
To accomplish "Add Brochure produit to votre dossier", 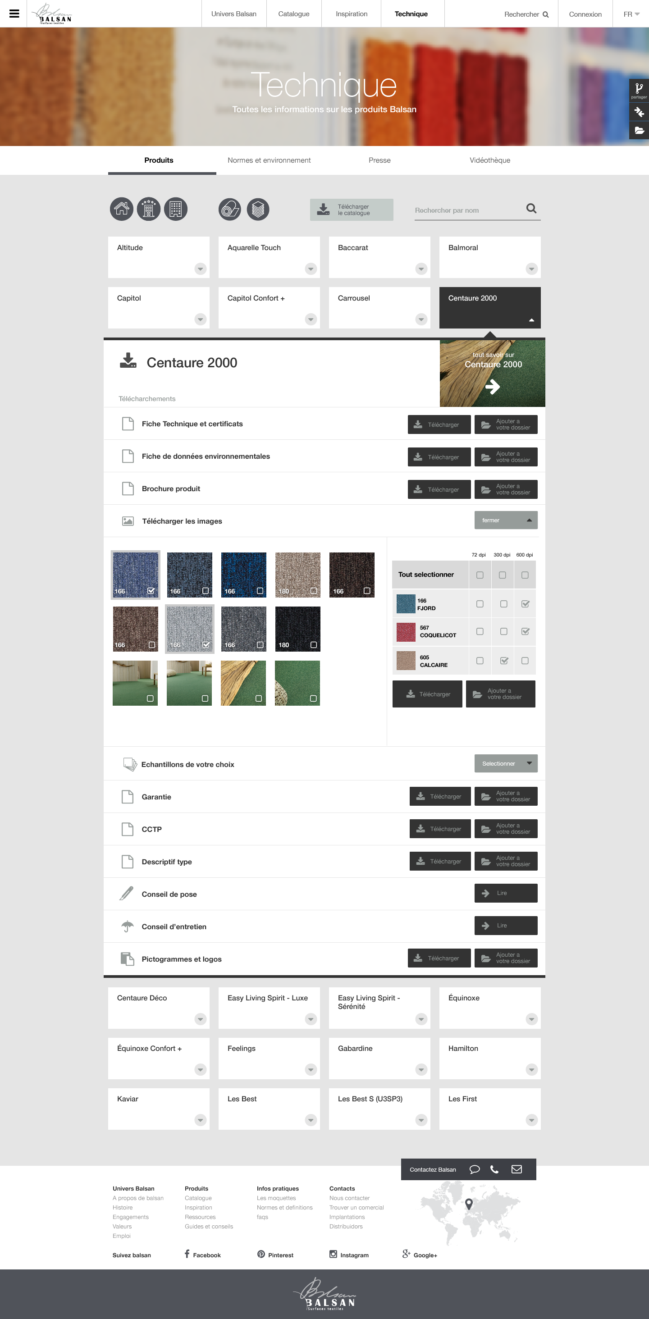I will click(x=506, y=489).
